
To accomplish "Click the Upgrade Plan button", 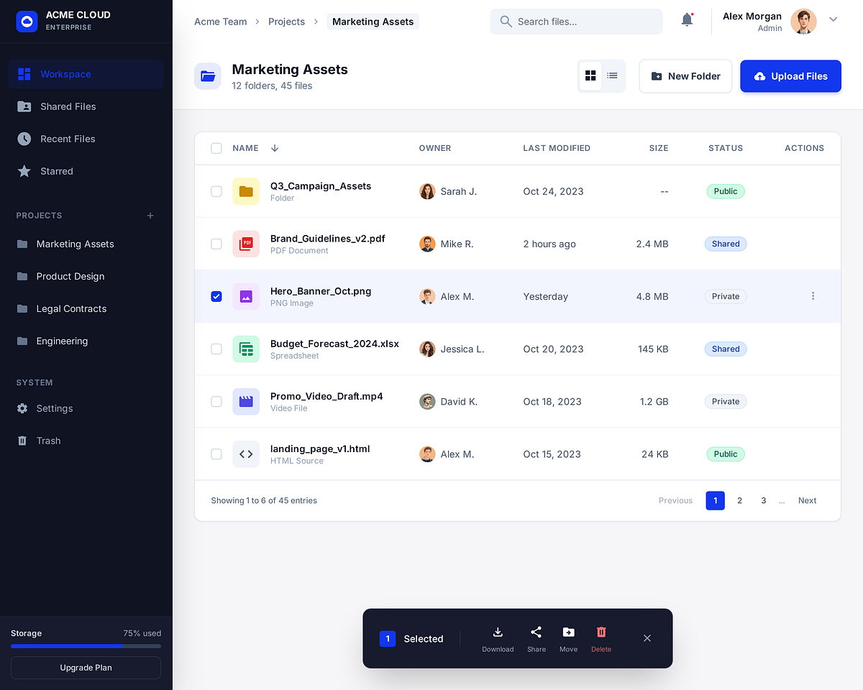I will coord(86,668).
